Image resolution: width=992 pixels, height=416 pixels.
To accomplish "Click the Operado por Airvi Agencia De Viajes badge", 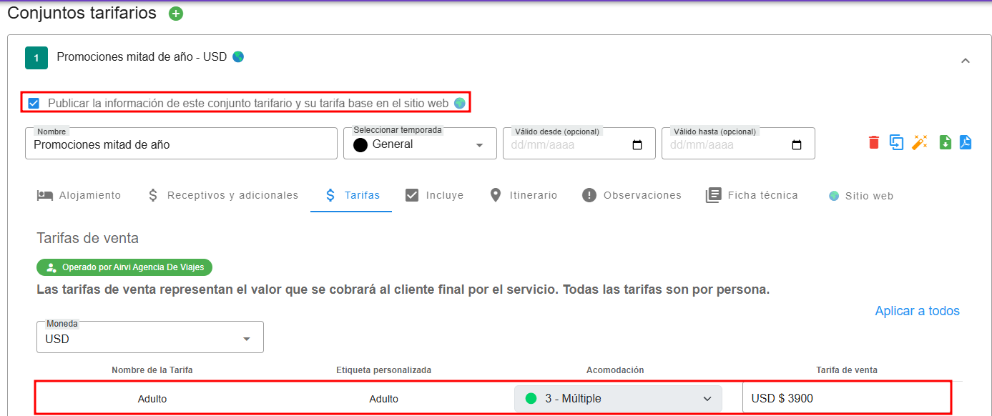I will click(x=124, y=267).
